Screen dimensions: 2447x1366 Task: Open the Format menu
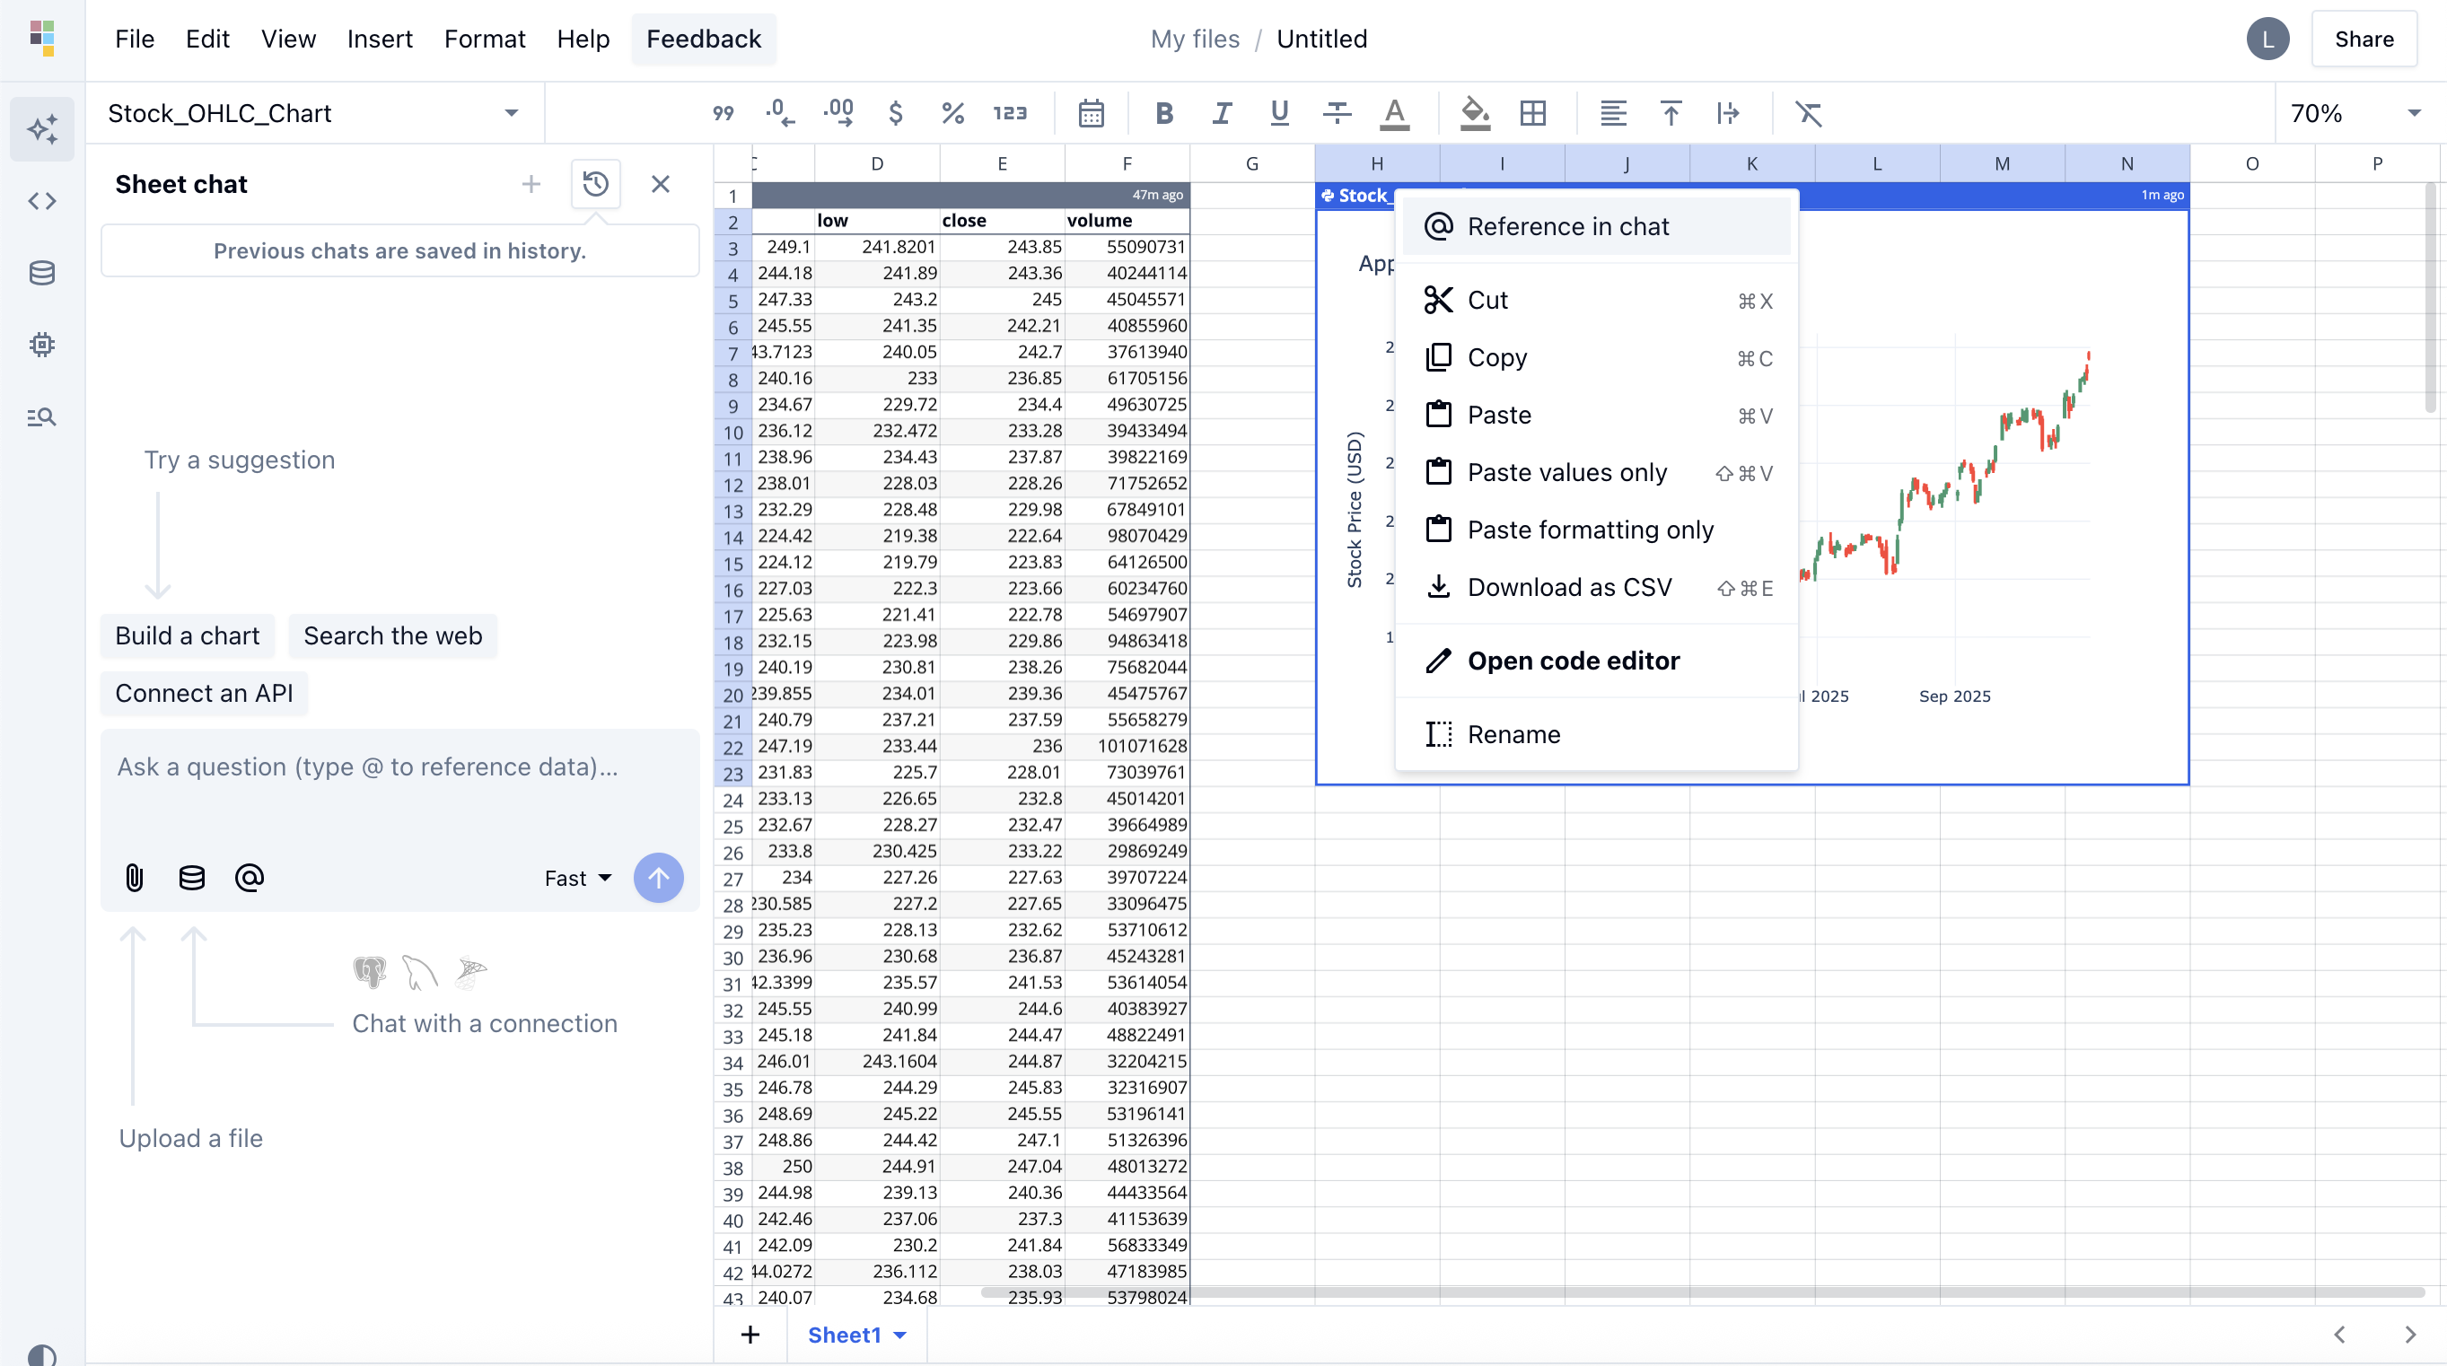485,39
